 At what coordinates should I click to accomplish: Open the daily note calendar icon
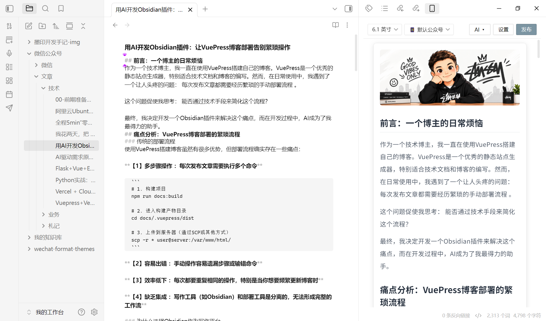coord(9,94)
